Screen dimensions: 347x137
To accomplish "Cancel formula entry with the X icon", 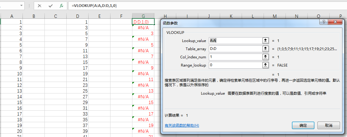I will pyautogui.click(x=40, y=6).
